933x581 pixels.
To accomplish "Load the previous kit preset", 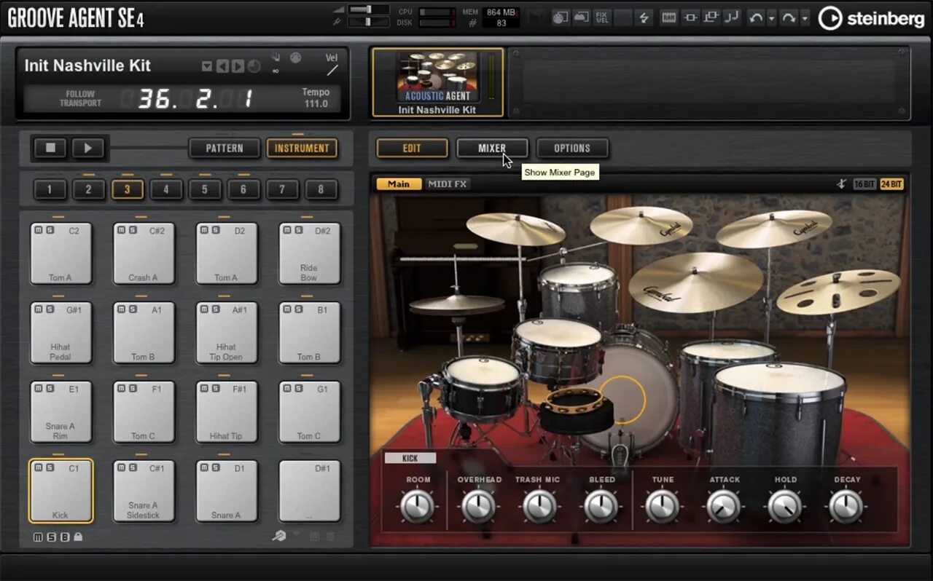I will (223, 66).
